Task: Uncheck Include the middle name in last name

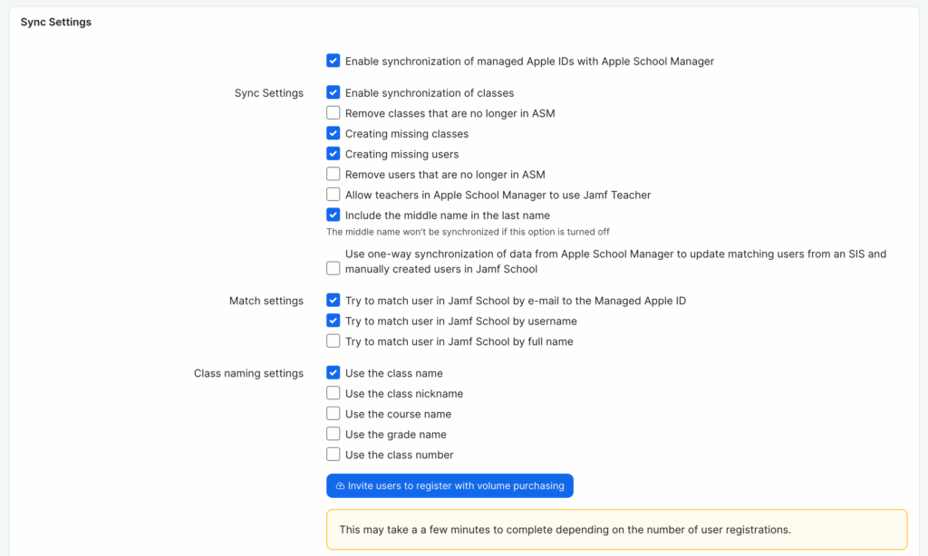Action: (x=333, y=215)
